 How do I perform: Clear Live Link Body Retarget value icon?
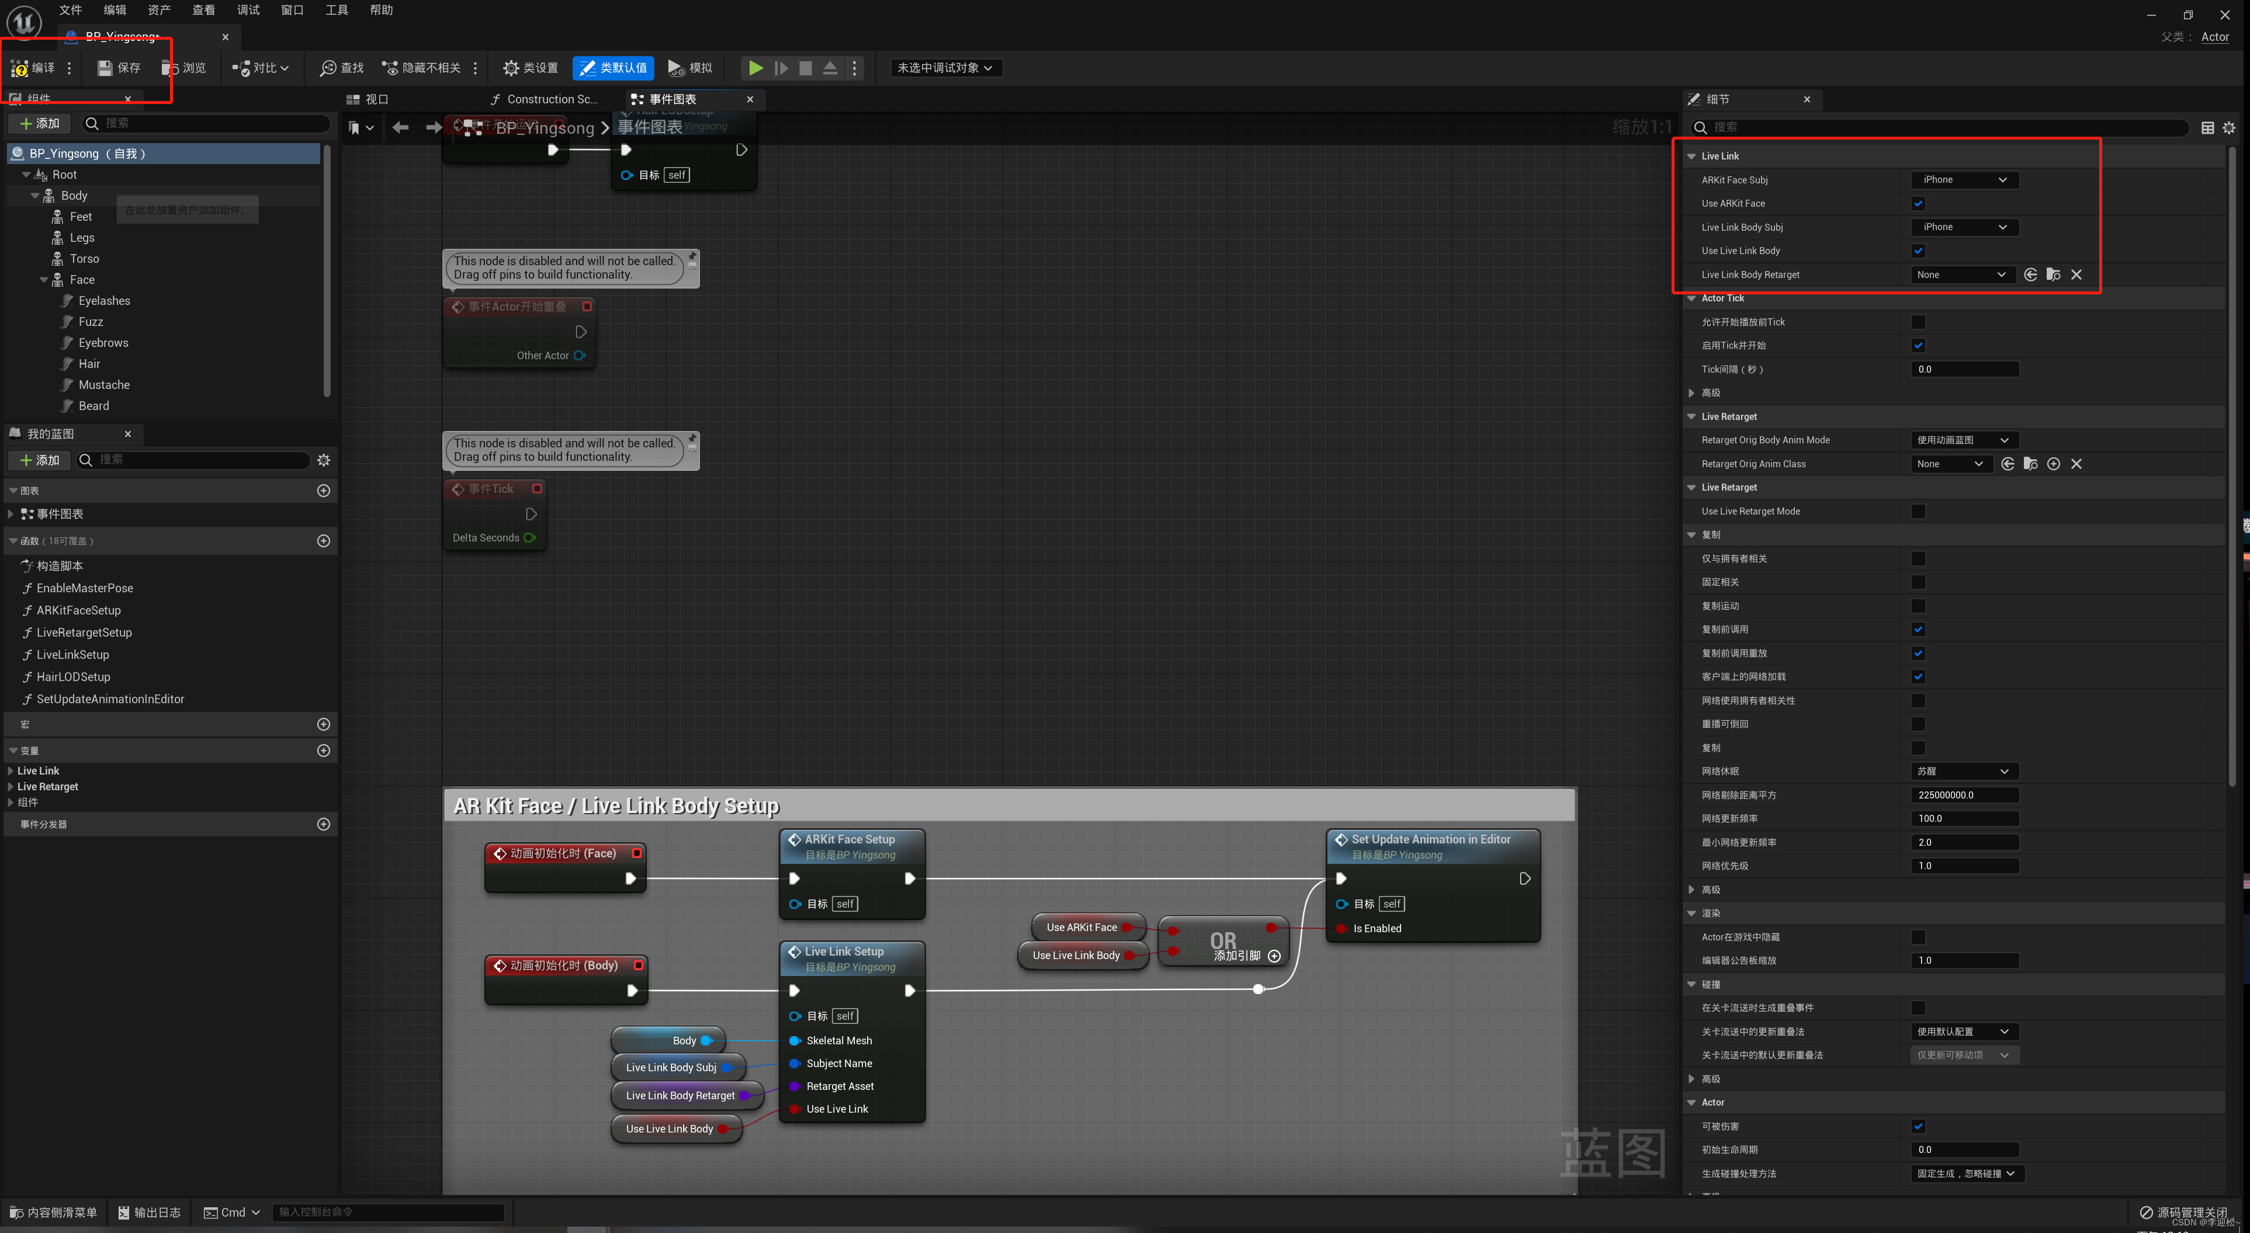point(2076,275)
